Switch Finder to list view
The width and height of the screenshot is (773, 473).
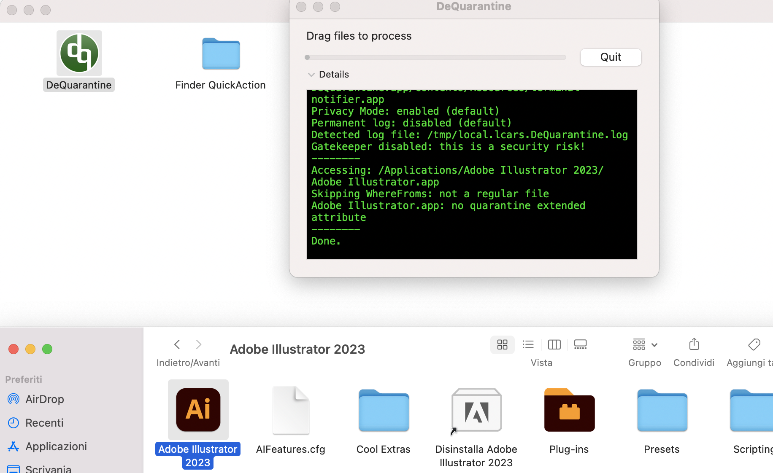pyautogui.click(x=528, y=345)
